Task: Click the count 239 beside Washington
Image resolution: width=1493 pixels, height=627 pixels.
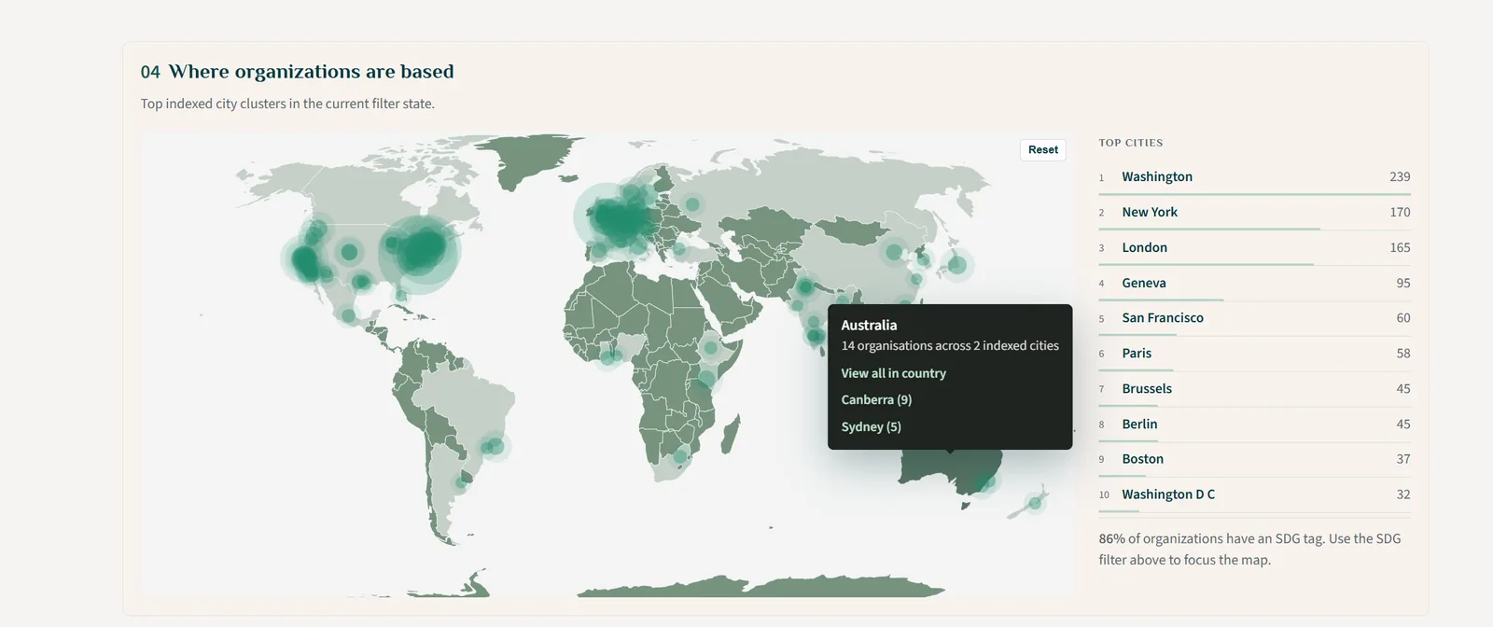Action: tap(1400, 177)
